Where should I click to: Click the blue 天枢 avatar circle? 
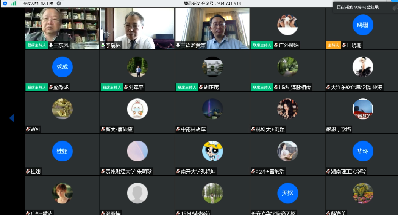coord(287,193)
